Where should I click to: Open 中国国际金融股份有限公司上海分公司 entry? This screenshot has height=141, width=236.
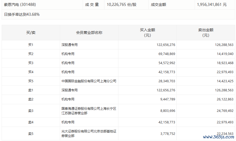click(x=89, y=81)
